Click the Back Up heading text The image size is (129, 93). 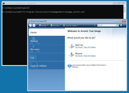pos(79,45)
